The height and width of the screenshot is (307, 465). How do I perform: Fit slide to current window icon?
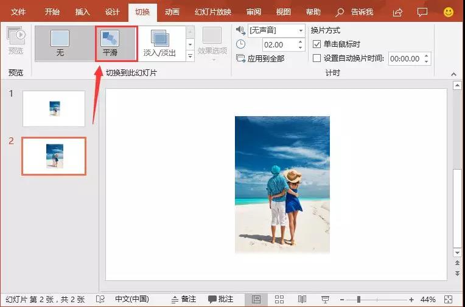(448, 299)
